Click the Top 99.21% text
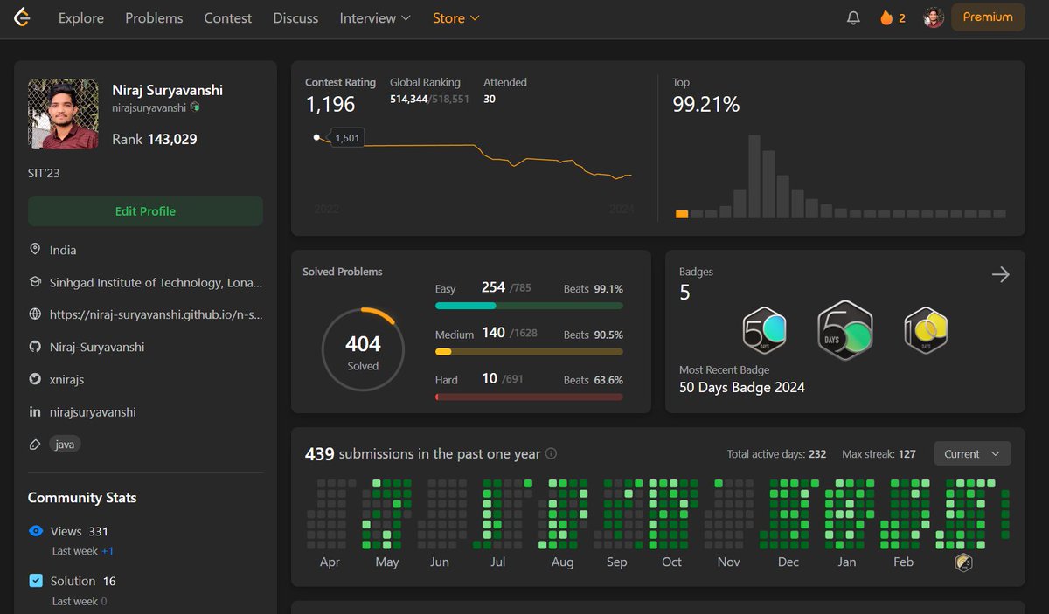The width and height of the screenshot is (1049, 614). pos(706,105)
